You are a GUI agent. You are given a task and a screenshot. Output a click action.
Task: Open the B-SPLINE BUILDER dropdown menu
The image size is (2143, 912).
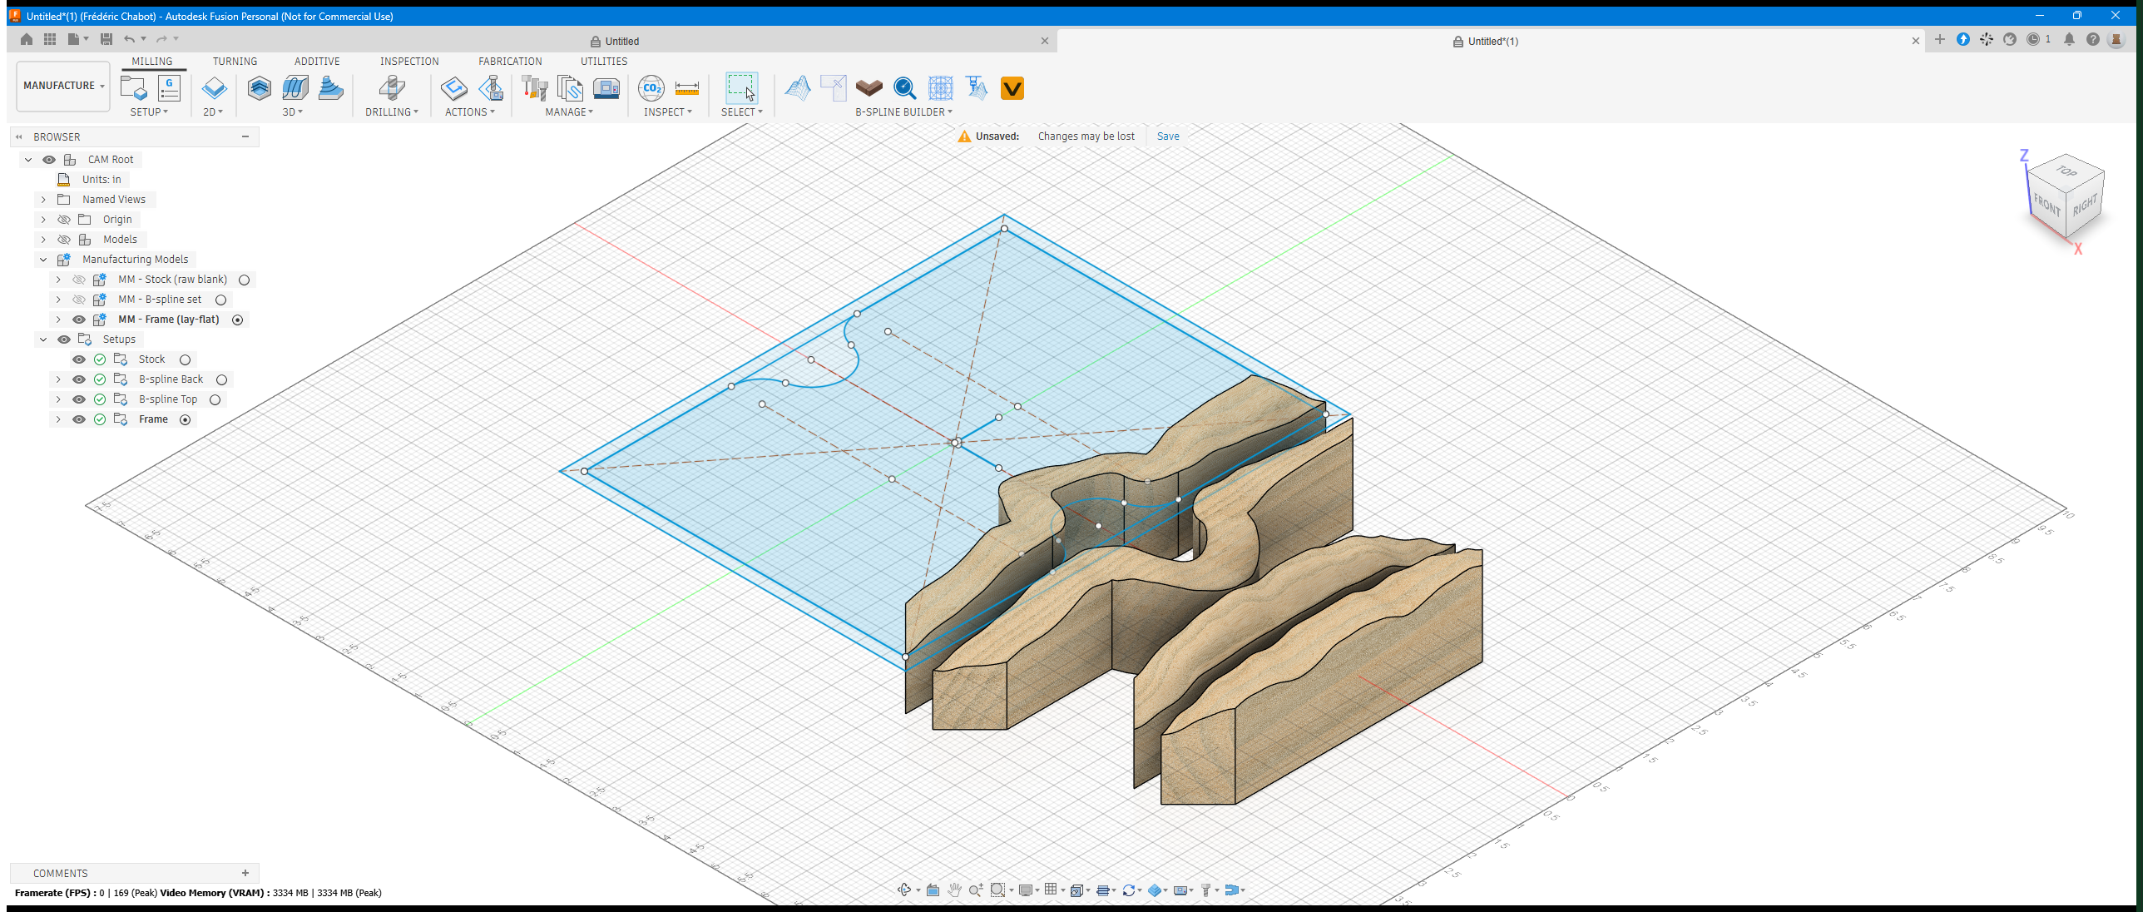[903, 112]
